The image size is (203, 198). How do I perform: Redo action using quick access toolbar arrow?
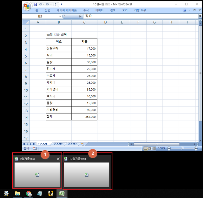coord(48,4)
